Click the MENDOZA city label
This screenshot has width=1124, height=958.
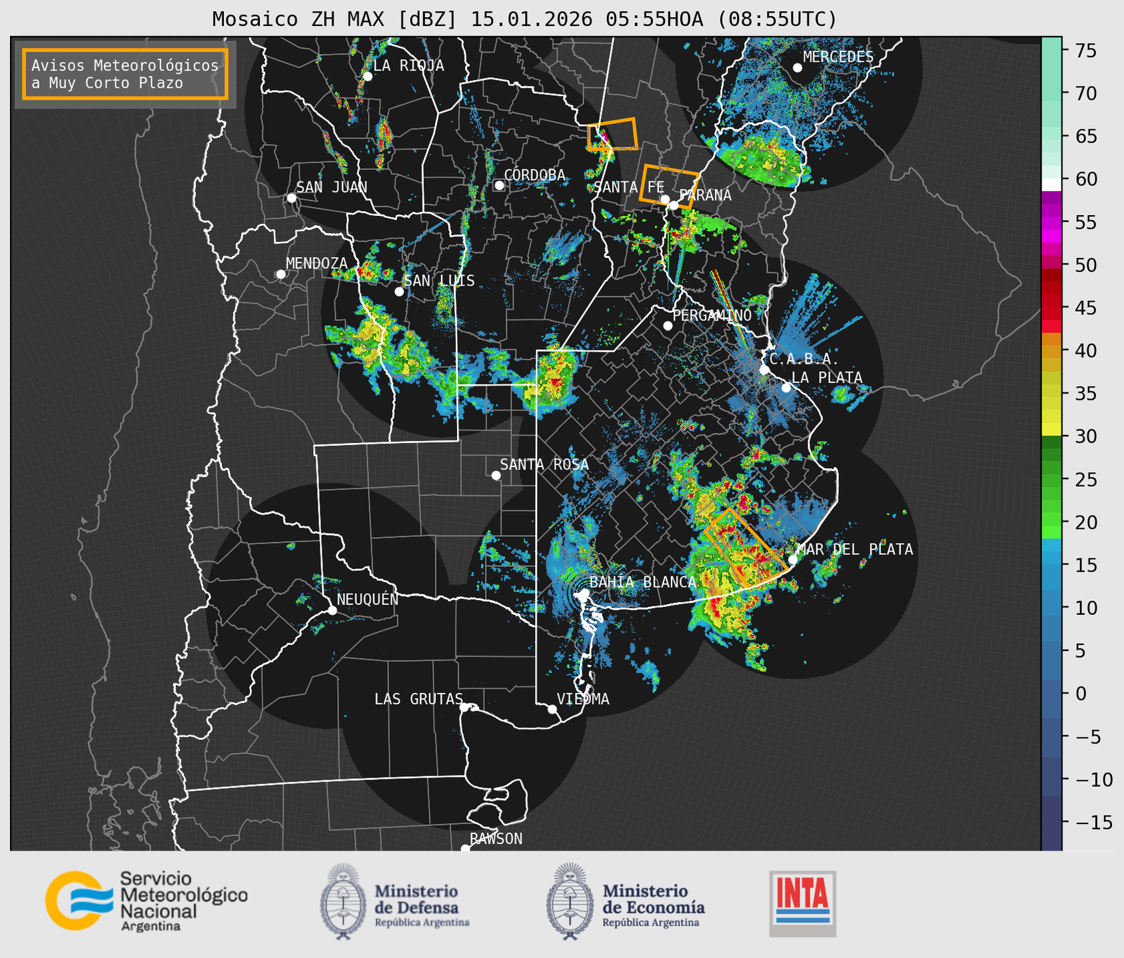tap(316, 263)
